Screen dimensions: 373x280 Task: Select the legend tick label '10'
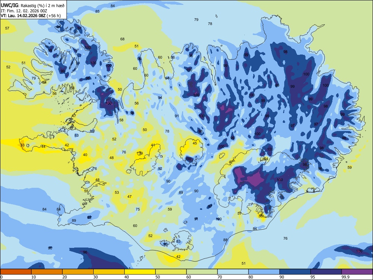[34, 277]
